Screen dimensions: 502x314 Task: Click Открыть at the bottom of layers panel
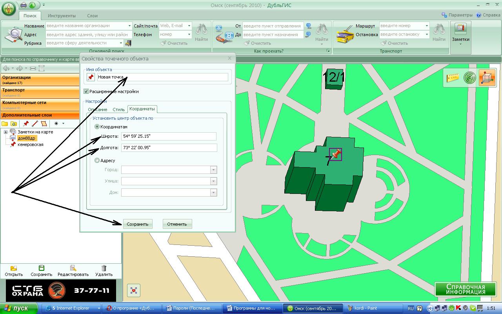[14, 271]
